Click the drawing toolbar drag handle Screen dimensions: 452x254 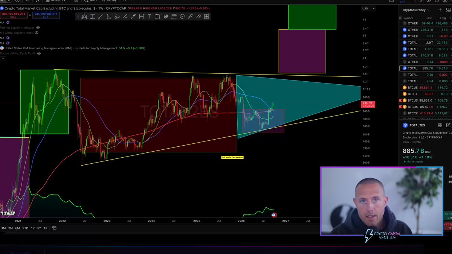pos(78,16)
